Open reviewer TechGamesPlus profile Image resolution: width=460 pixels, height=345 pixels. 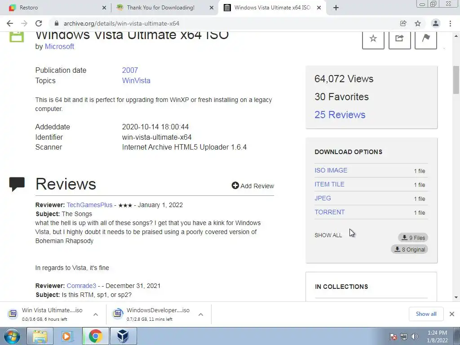89,205
